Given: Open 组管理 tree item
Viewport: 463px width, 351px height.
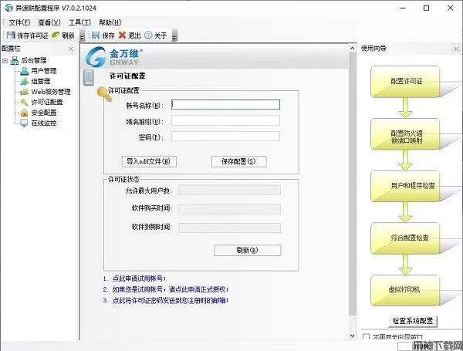Looking at the screenshot, I should [41, 81].
